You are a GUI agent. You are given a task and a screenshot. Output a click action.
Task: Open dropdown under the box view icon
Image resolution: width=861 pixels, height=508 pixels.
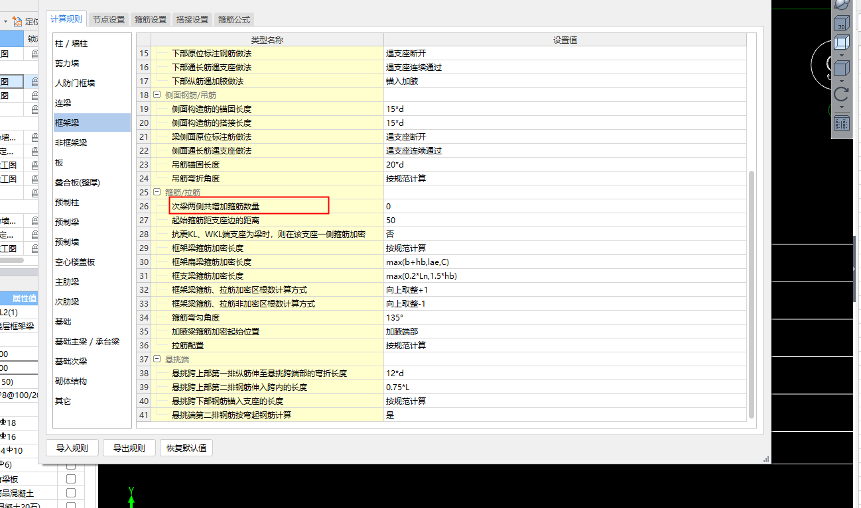coord(842,56)
